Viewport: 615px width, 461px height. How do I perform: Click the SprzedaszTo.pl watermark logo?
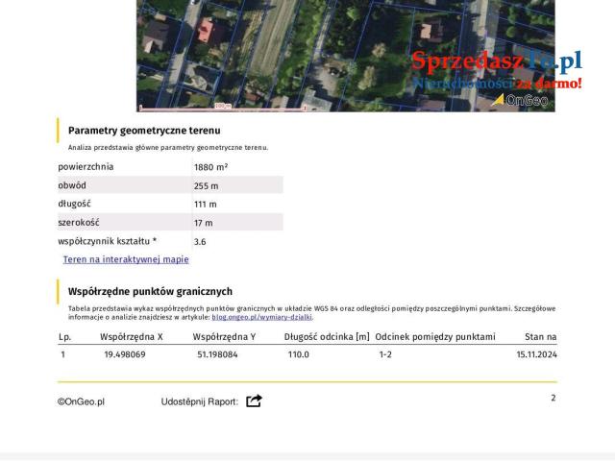[x=497, y=62]
